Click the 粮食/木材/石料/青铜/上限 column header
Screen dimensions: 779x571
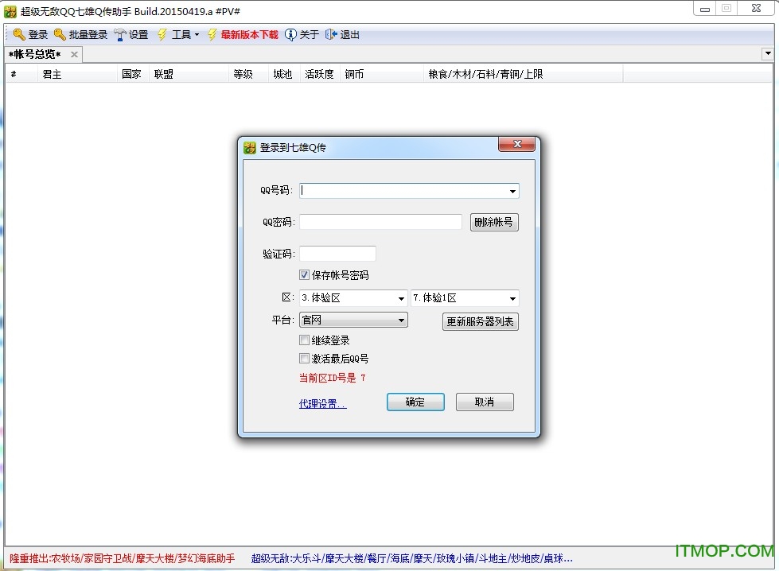click(523, 74)
